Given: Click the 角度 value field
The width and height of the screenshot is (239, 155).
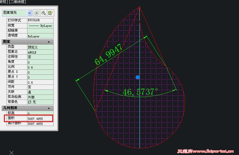Looking at the screenshot, I should (x=40, y=62).
